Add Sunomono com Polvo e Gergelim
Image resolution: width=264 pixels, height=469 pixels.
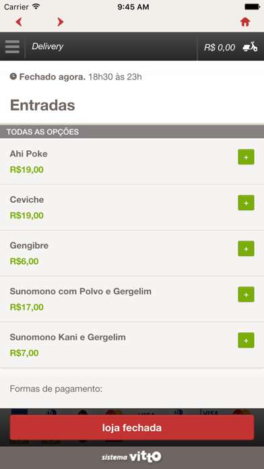[246, 294]
